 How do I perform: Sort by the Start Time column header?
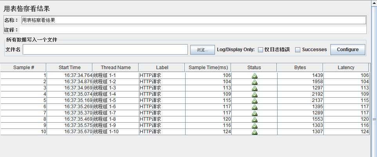69,67
